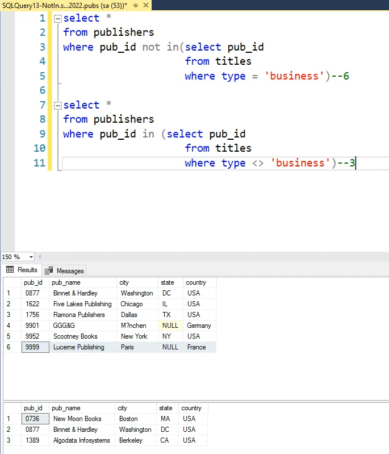Click pub_id 1622 cell
The image size is (389, 454).
tap(35, 304)
